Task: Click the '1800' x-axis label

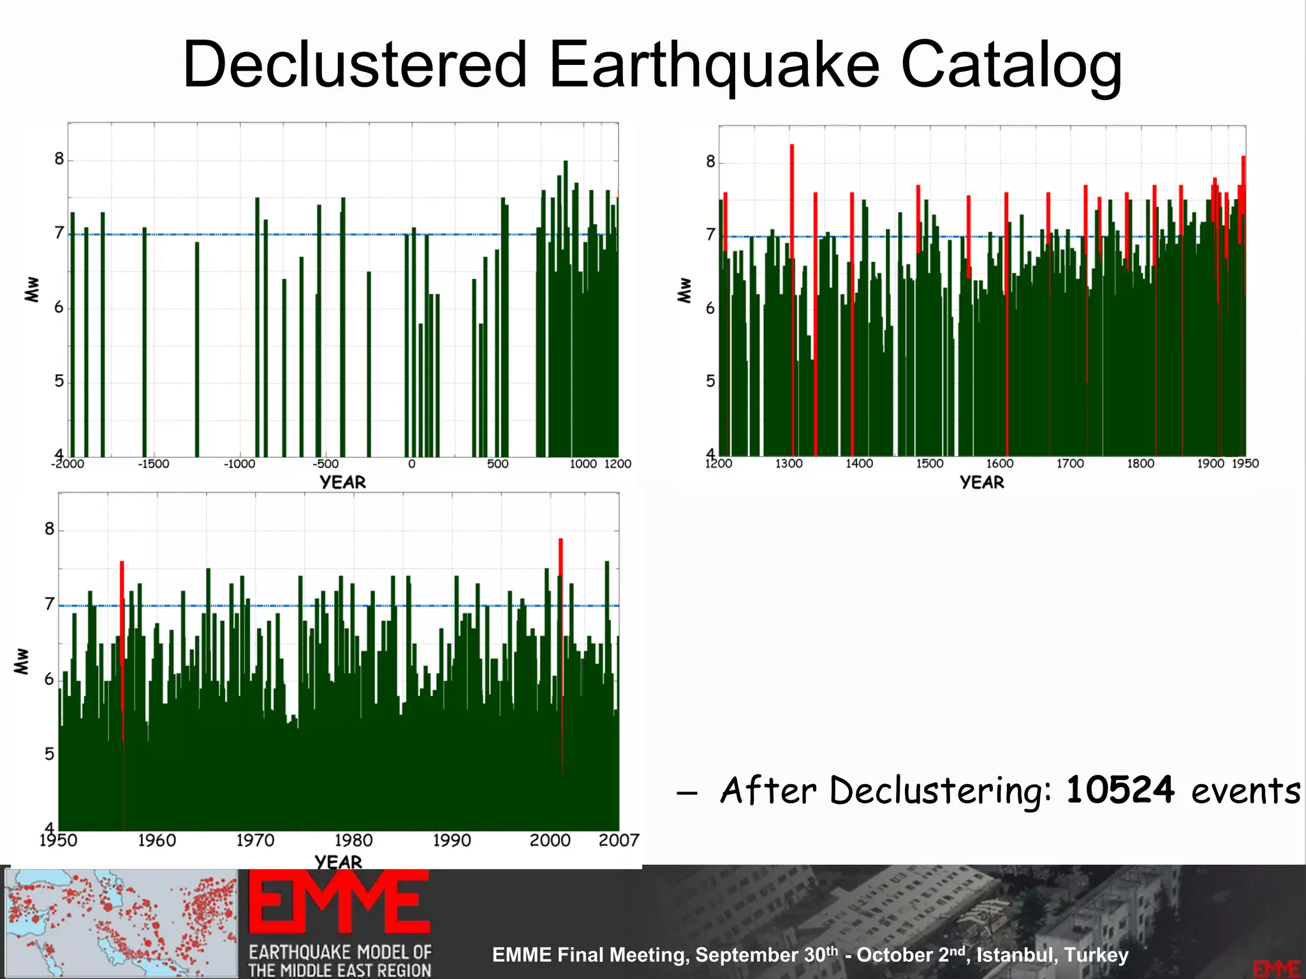Action: coord(1140,463)
